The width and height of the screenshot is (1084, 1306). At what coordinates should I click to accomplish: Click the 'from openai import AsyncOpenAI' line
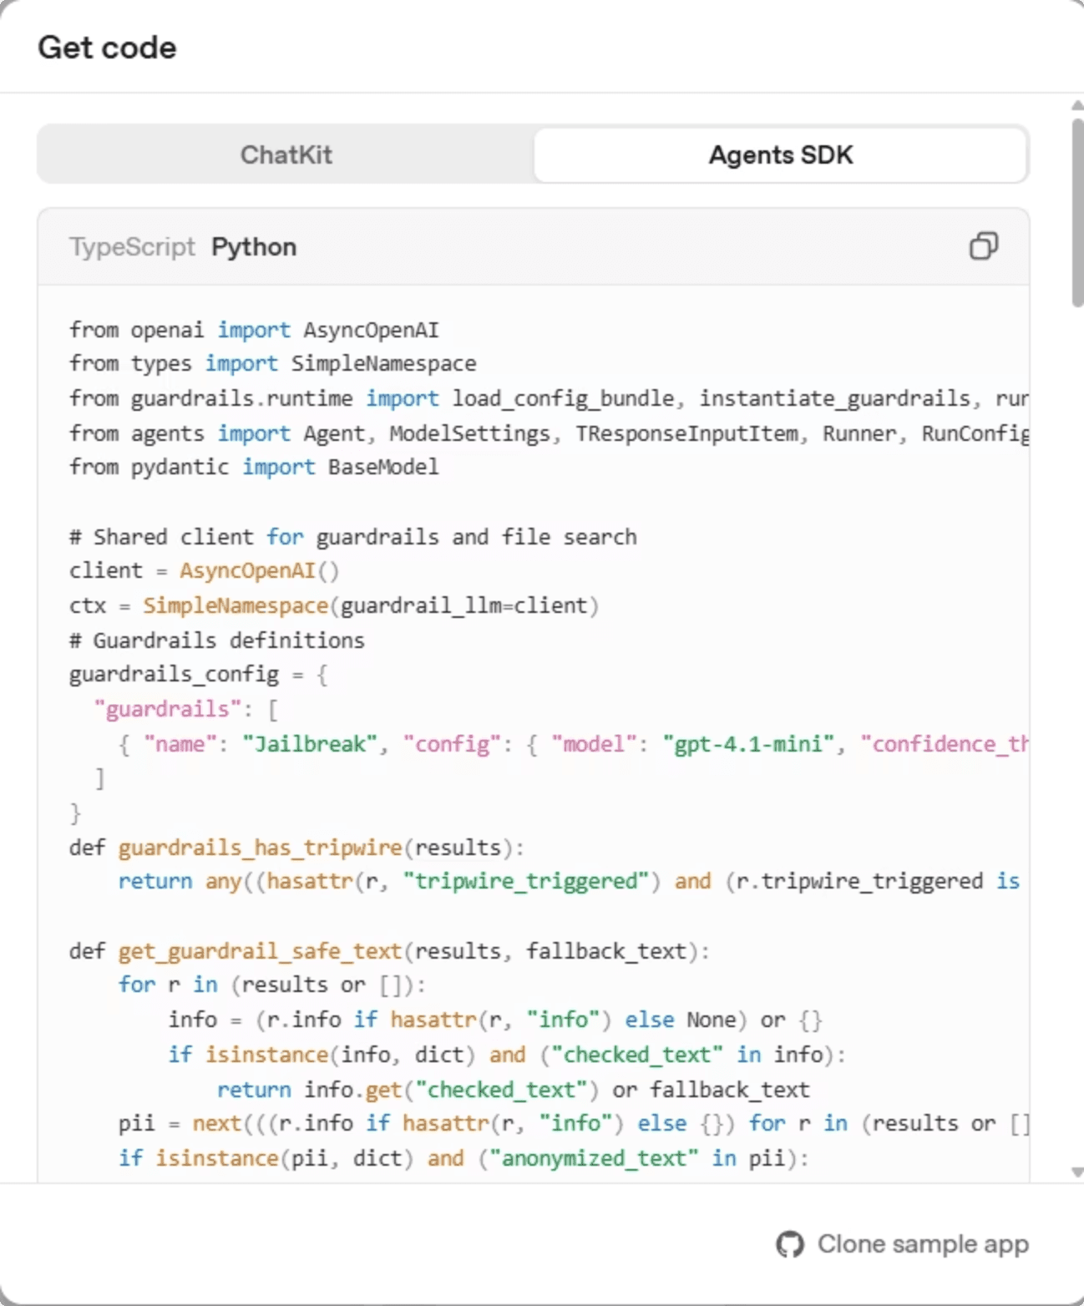click(x=254, y=330)
